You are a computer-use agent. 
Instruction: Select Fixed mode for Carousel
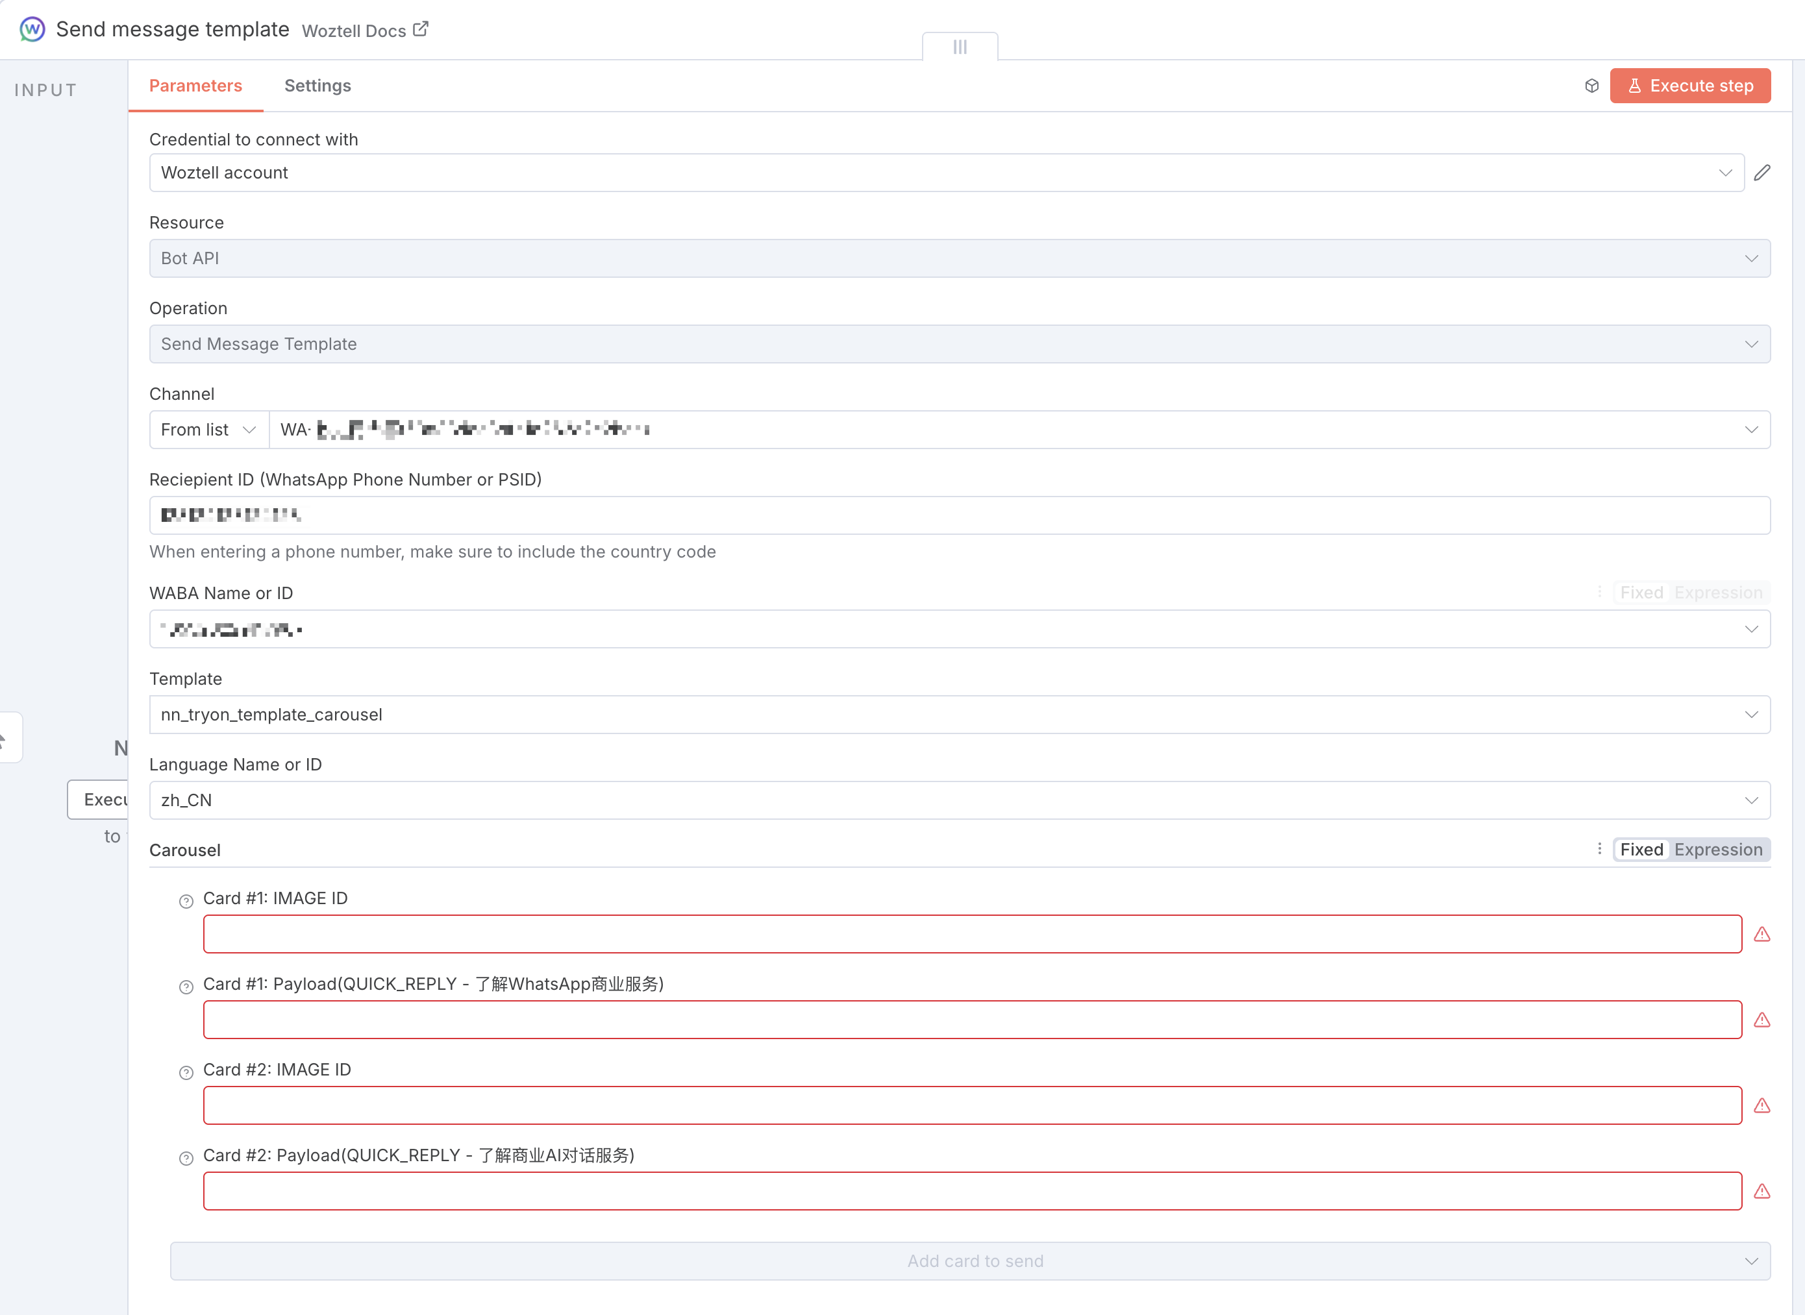(1641, 850)
